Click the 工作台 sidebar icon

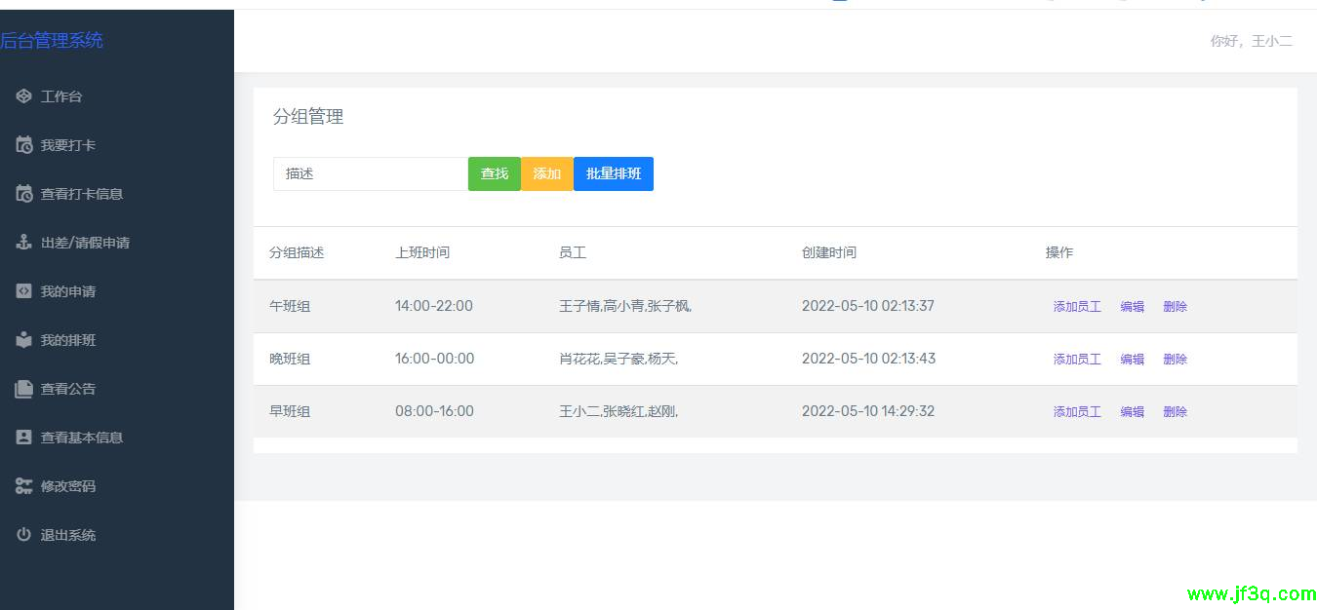[x=23, y=96]
